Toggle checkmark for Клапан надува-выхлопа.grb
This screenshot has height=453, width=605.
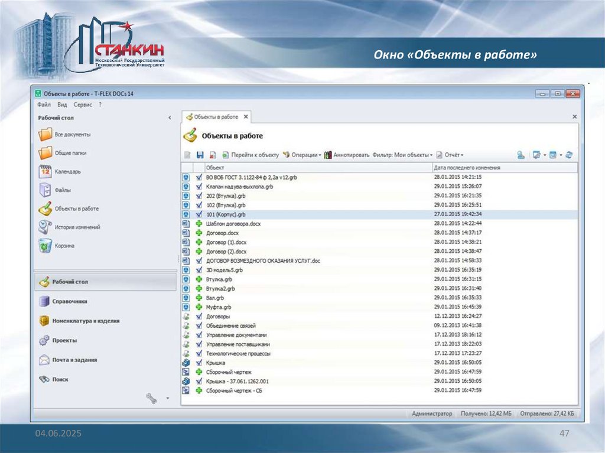click(199, 186)
